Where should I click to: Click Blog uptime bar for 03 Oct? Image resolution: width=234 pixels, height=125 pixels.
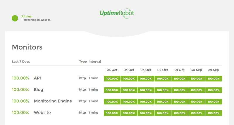(146, 90)
